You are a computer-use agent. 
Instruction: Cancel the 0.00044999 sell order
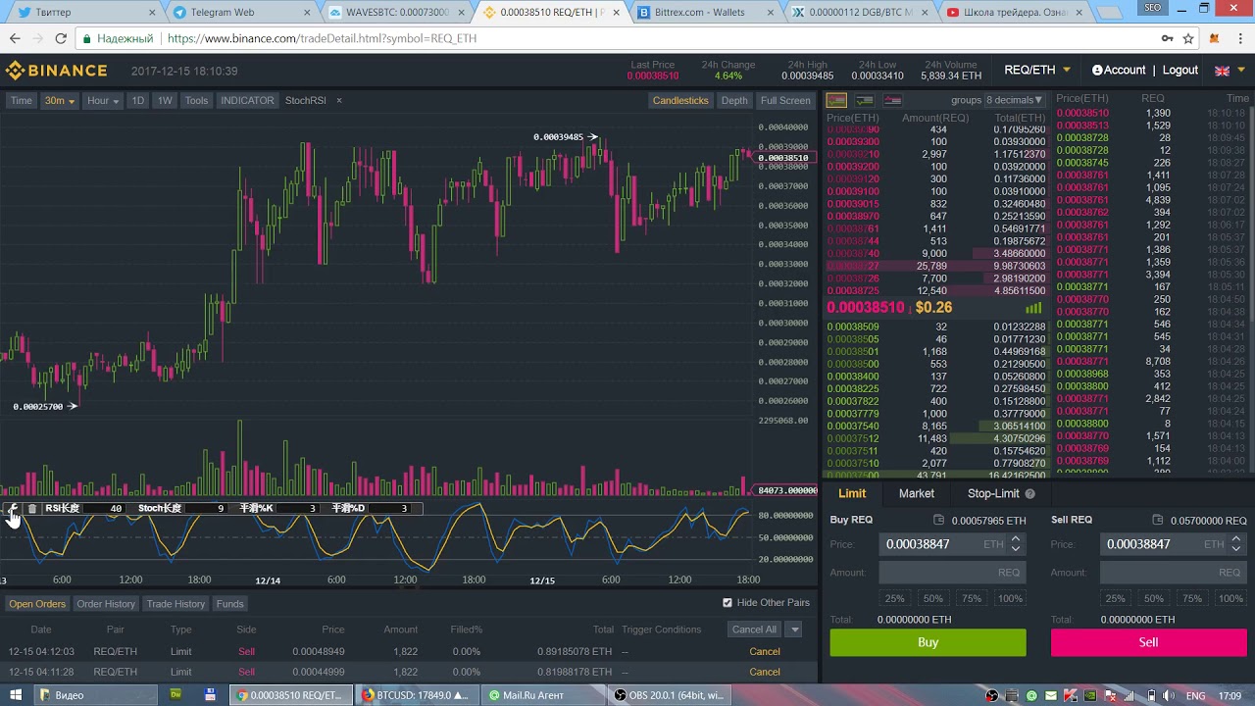click(765, 672)
